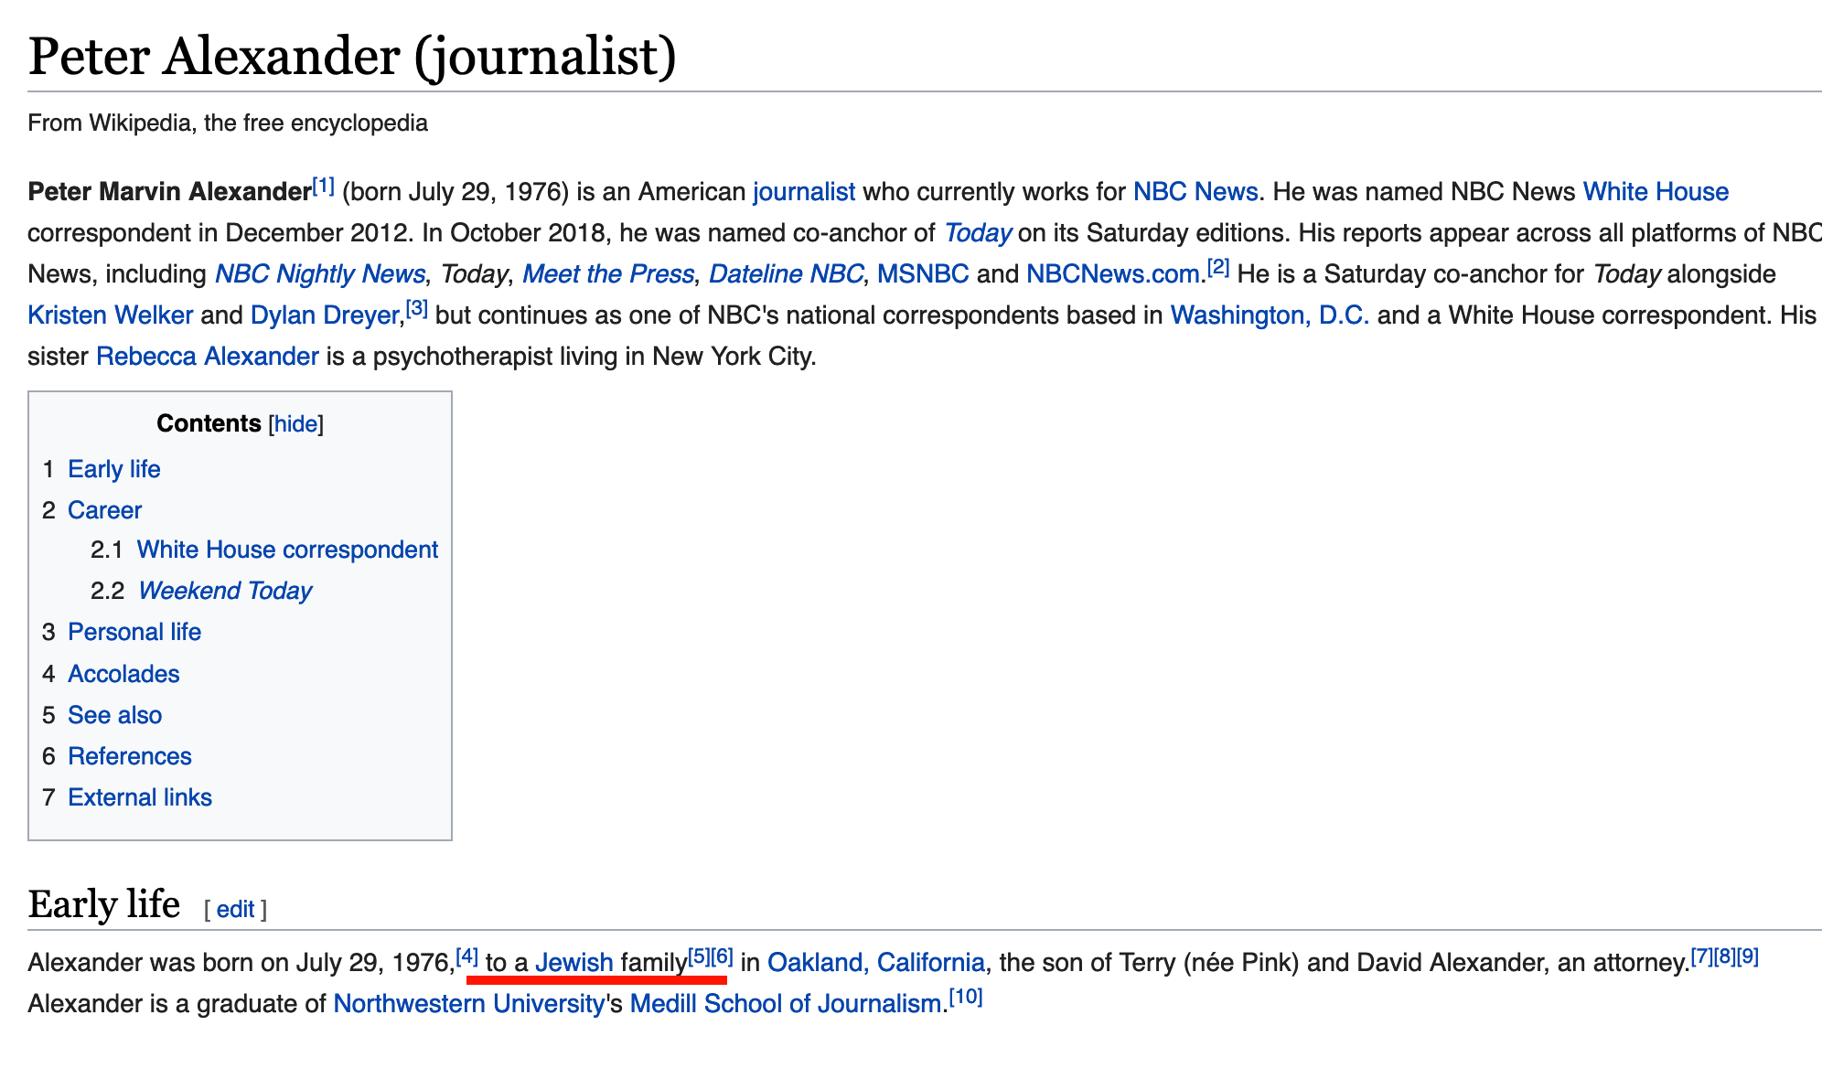
Task: Open Kristen Welker's article link
Action: point(110,315)
